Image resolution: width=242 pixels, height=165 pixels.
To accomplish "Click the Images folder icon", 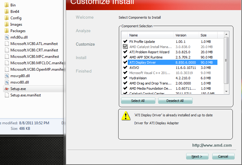I will tap(7, 24).
